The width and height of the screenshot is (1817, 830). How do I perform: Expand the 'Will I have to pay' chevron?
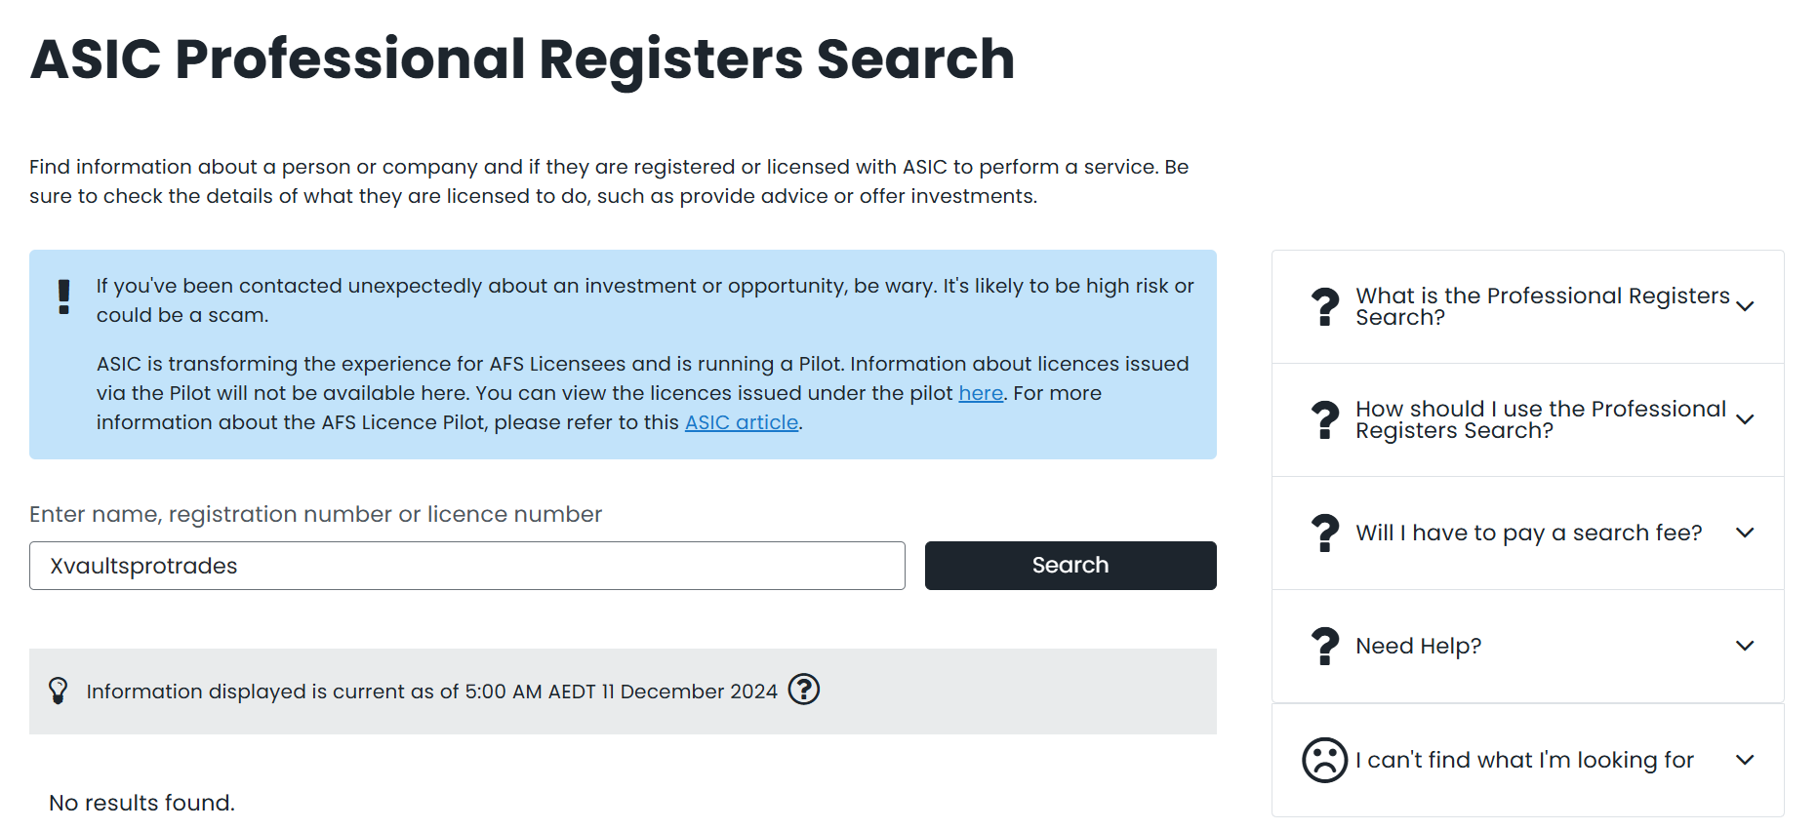(x=1746, y=533)
